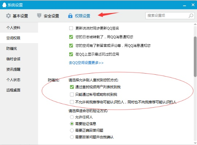Go to 防骚扰 in the sidebar
The image size is (197, 145).
19,49
